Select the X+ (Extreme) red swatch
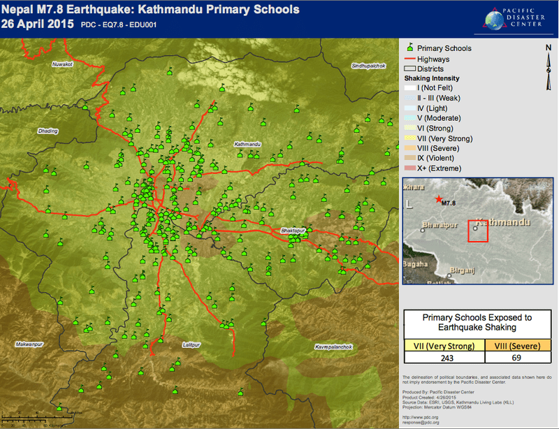The image size is (559, 429). pyautogui.click(x=409, y=168)
